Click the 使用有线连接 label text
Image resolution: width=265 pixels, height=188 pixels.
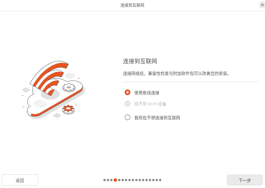(x=147, y=93)
